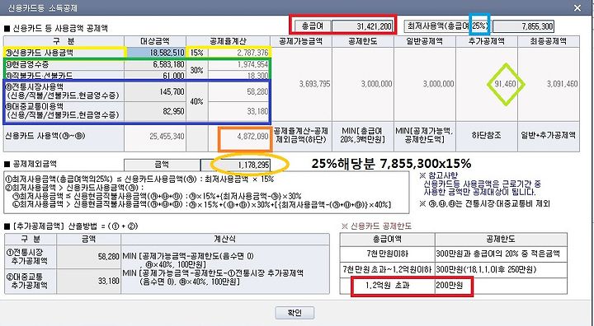Select the 현금영수증 amount 6,583,180
The width and height of the screenshot is (594, 326).
155,65
